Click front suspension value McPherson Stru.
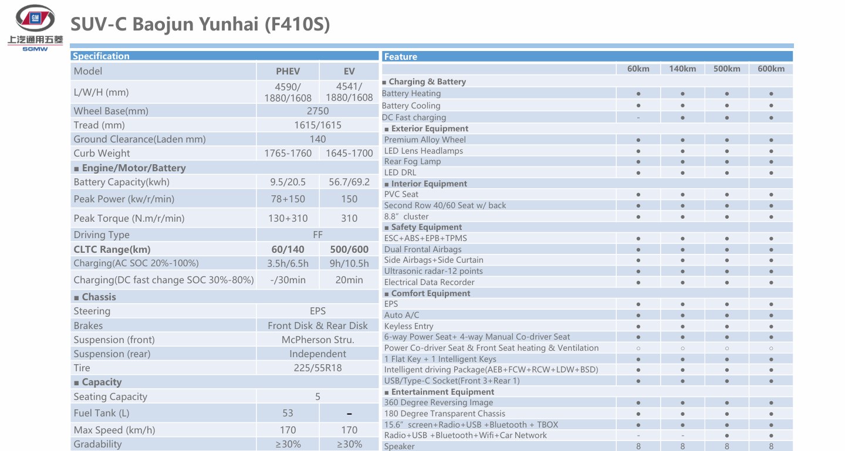 click(317, 340)
